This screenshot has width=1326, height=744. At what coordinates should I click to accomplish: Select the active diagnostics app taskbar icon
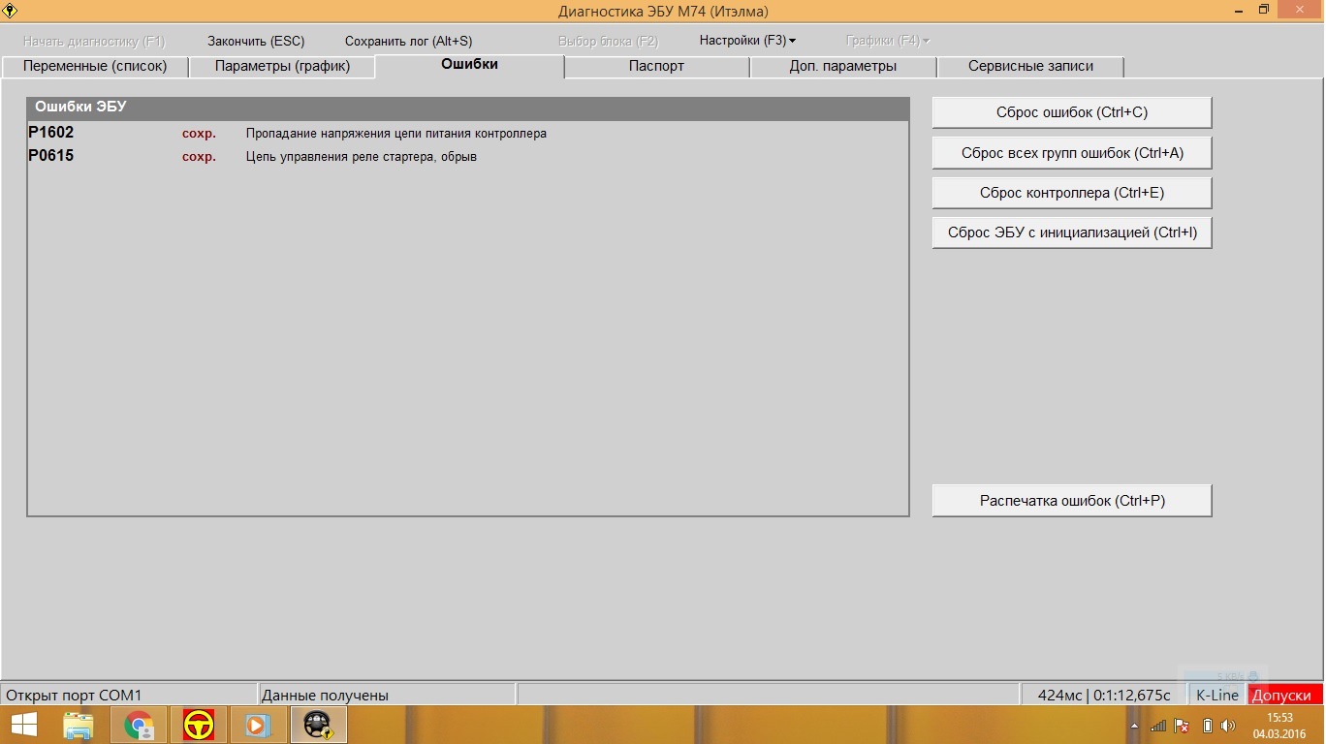(318, 725)
